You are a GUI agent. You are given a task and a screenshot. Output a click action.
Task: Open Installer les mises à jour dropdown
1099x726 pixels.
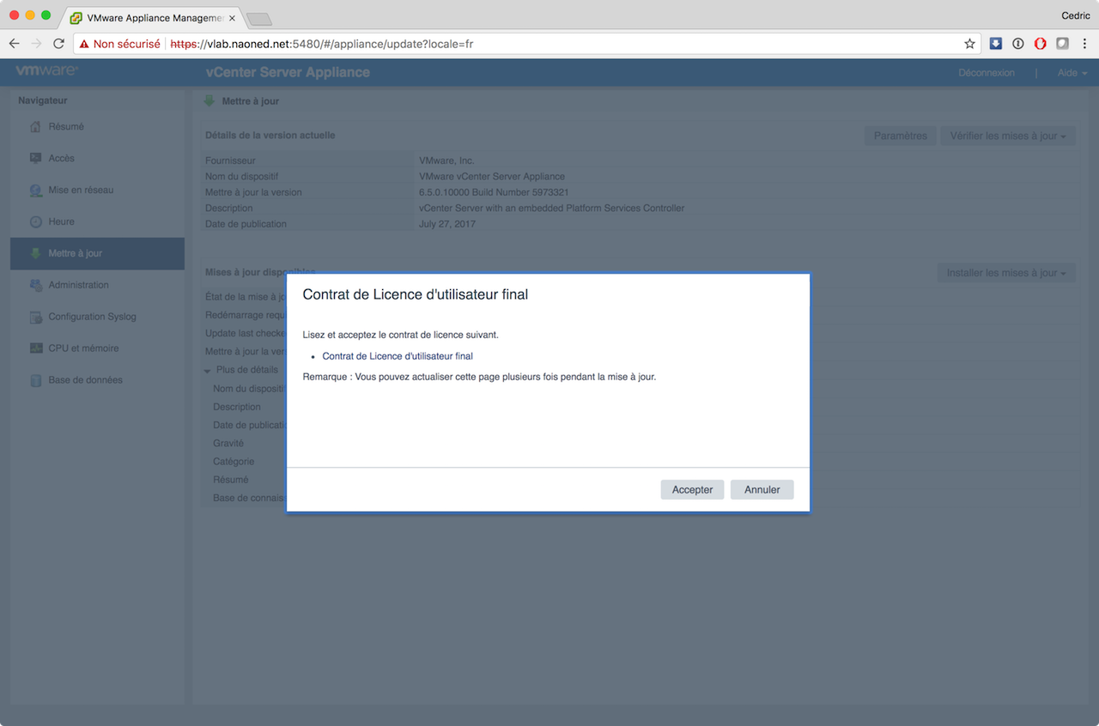(1006, 273)
